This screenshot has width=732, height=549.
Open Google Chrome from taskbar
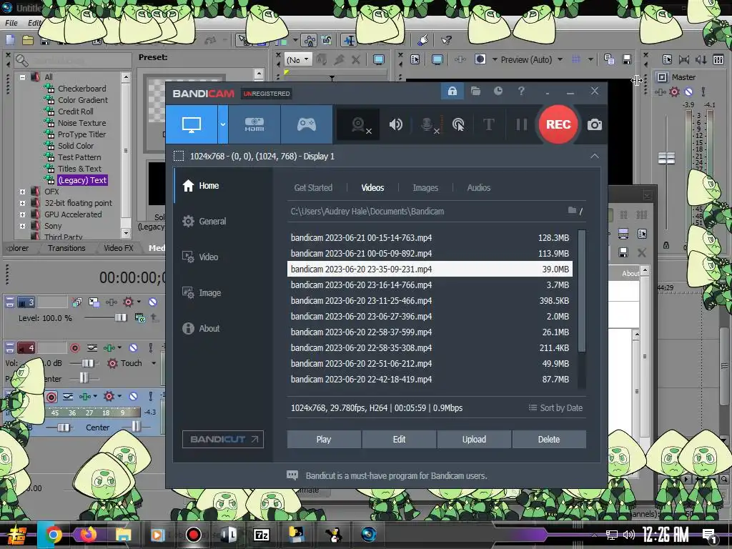[53, 535]
